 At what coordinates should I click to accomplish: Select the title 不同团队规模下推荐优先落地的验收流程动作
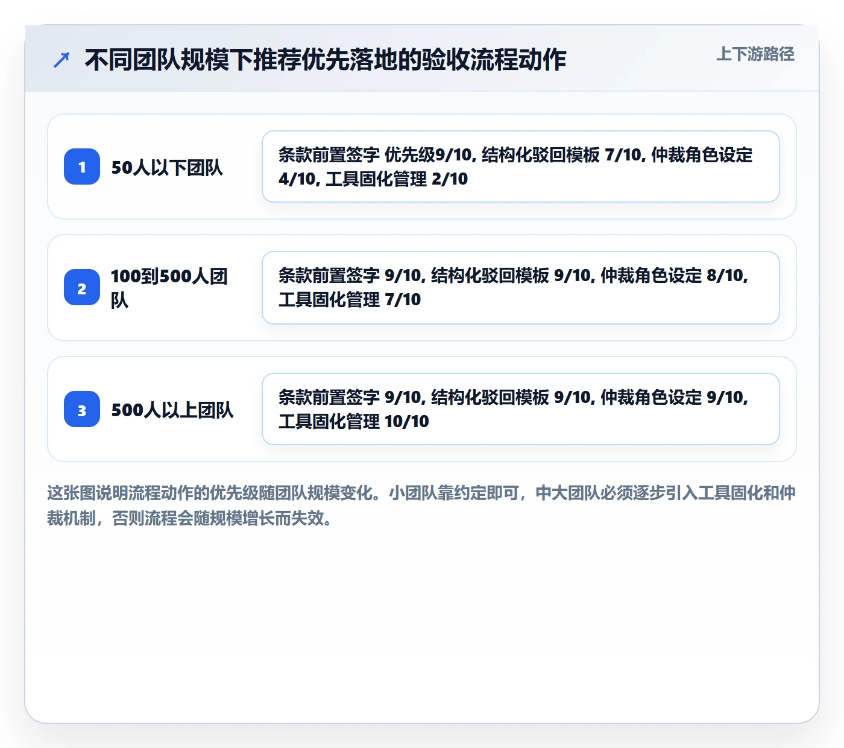tap(326, 60)
